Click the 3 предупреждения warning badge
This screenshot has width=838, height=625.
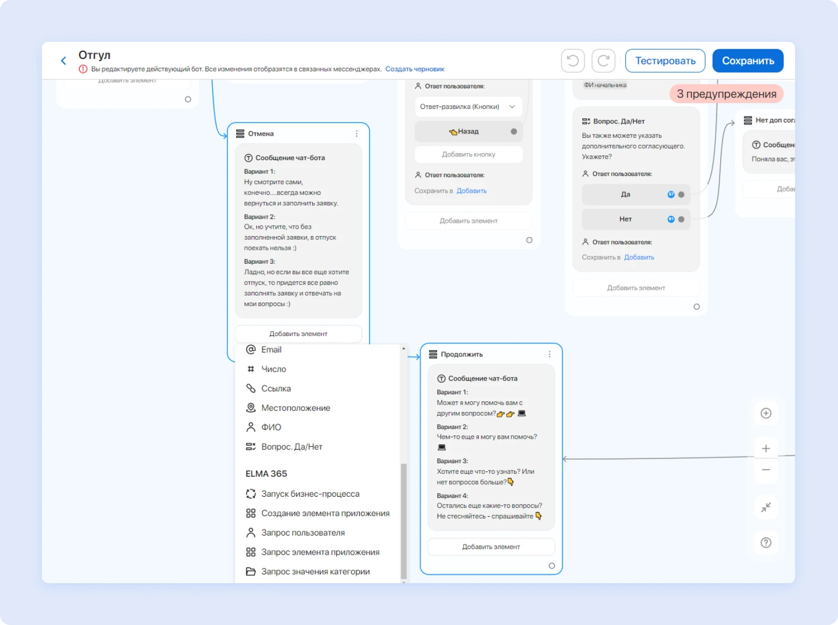pos(726,94)
